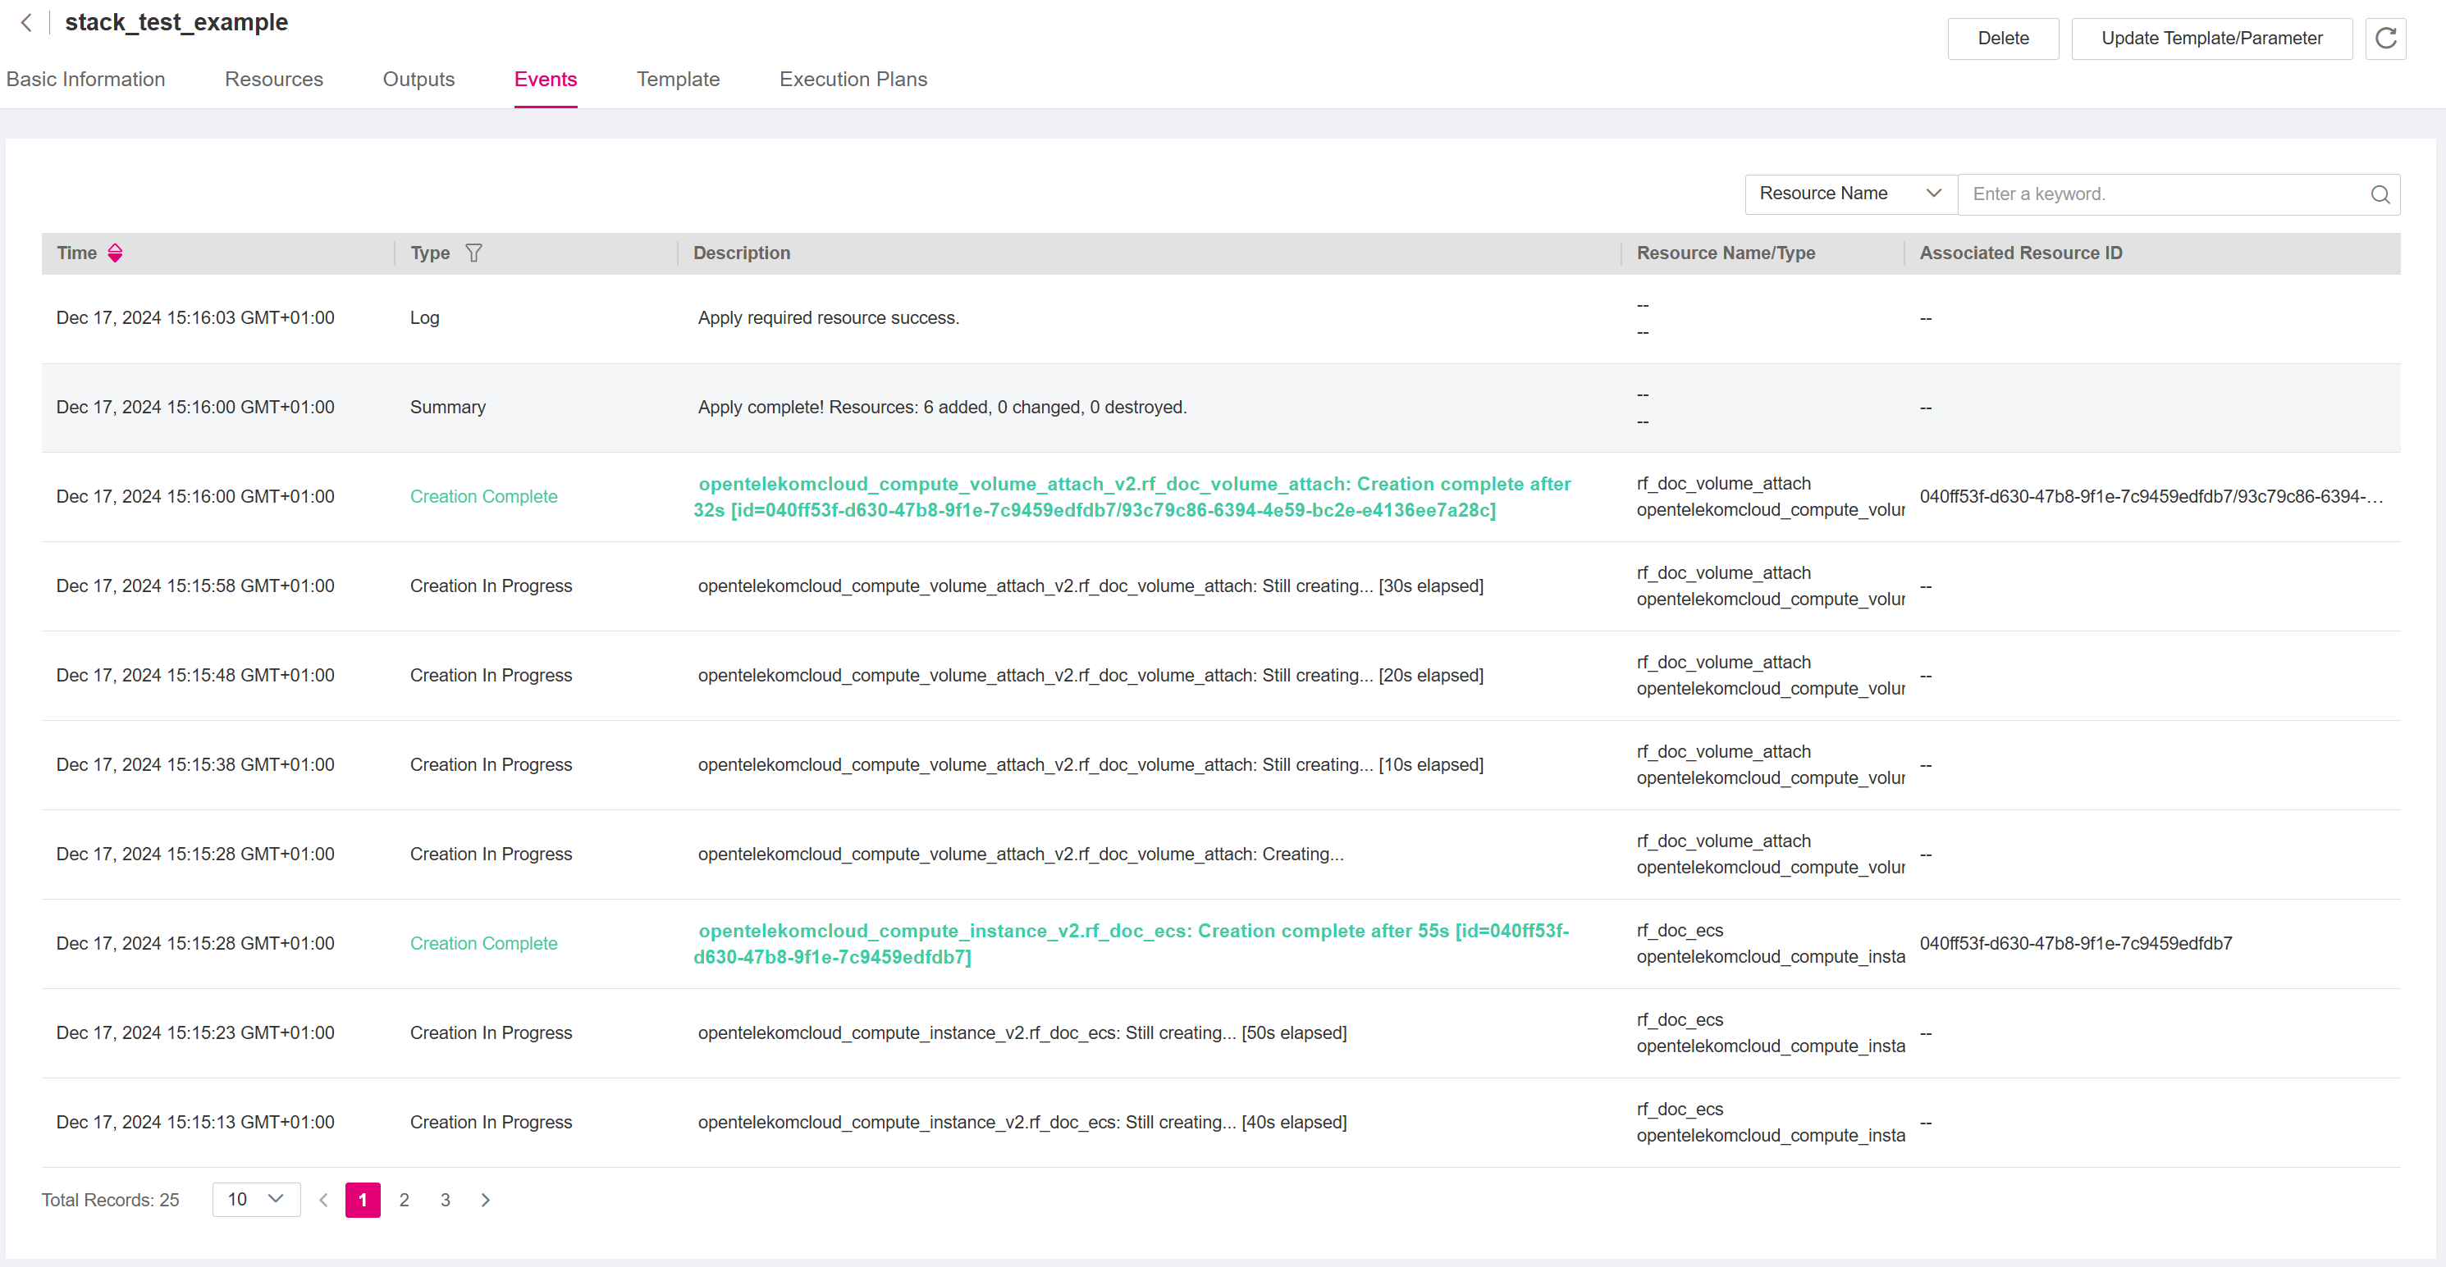Switch to the Resources tab
The width and height of the screenshot is (2446, 1267).
click(273, 79)
